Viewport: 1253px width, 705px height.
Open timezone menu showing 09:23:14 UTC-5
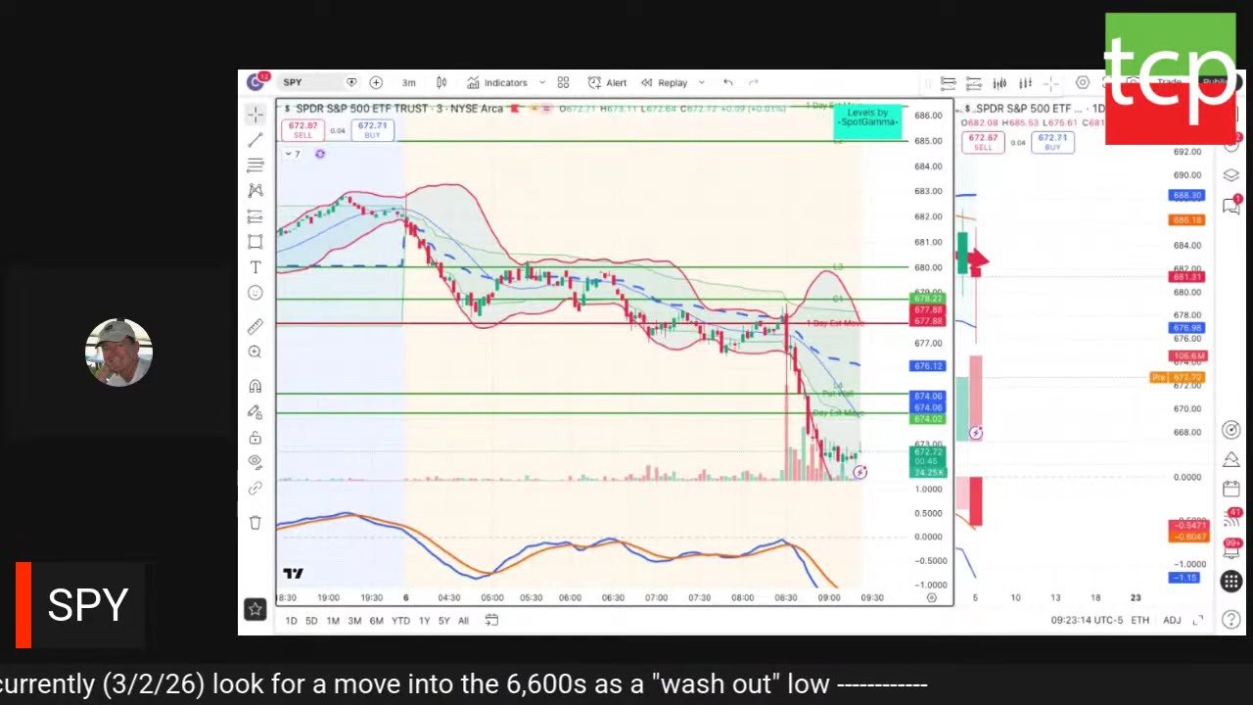1086,620
